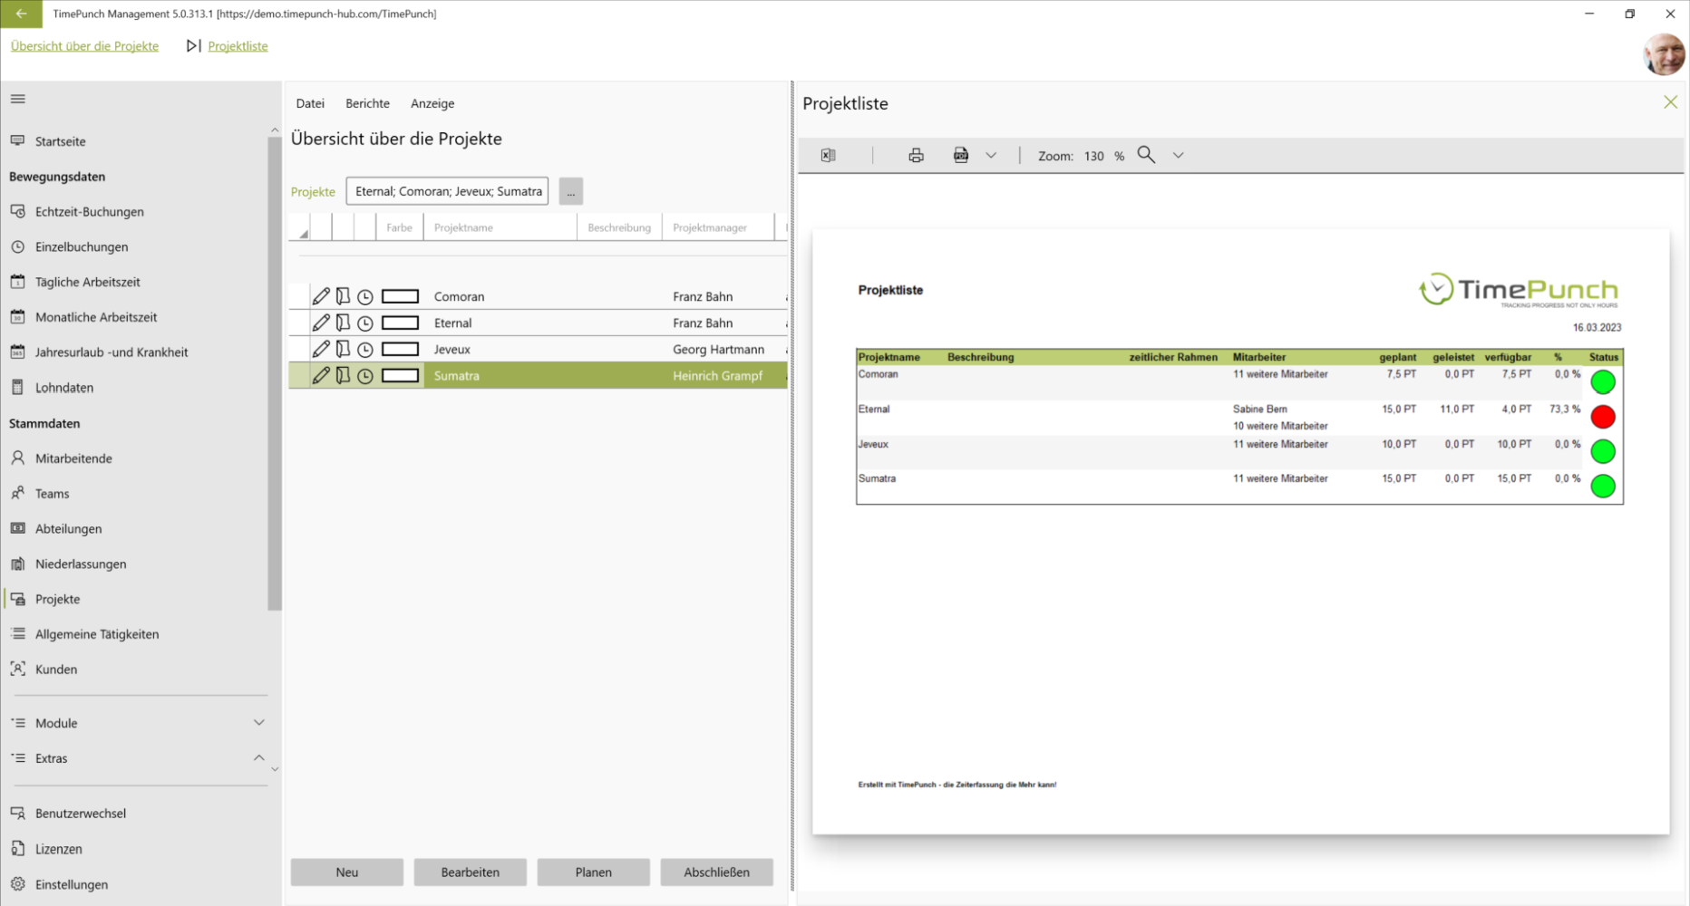This screenshot has height=906, width=1690.
Task: Expand the Module section
Action: pos(258,723)
